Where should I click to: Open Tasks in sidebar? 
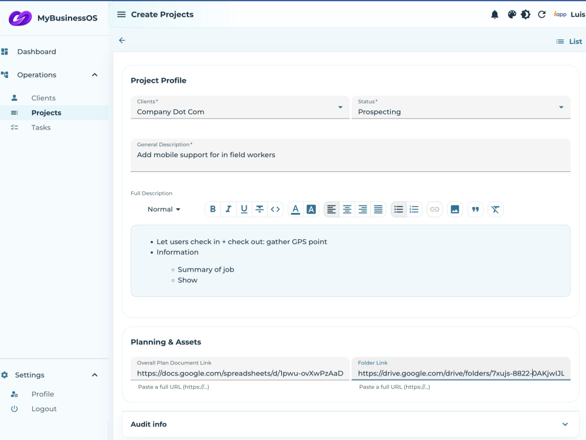point(41,127)
